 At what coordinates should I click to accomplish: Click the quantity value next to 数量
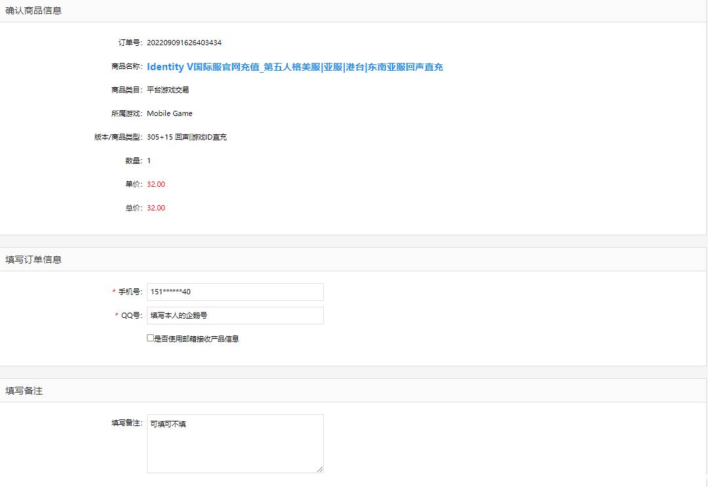tap(149, 161)
